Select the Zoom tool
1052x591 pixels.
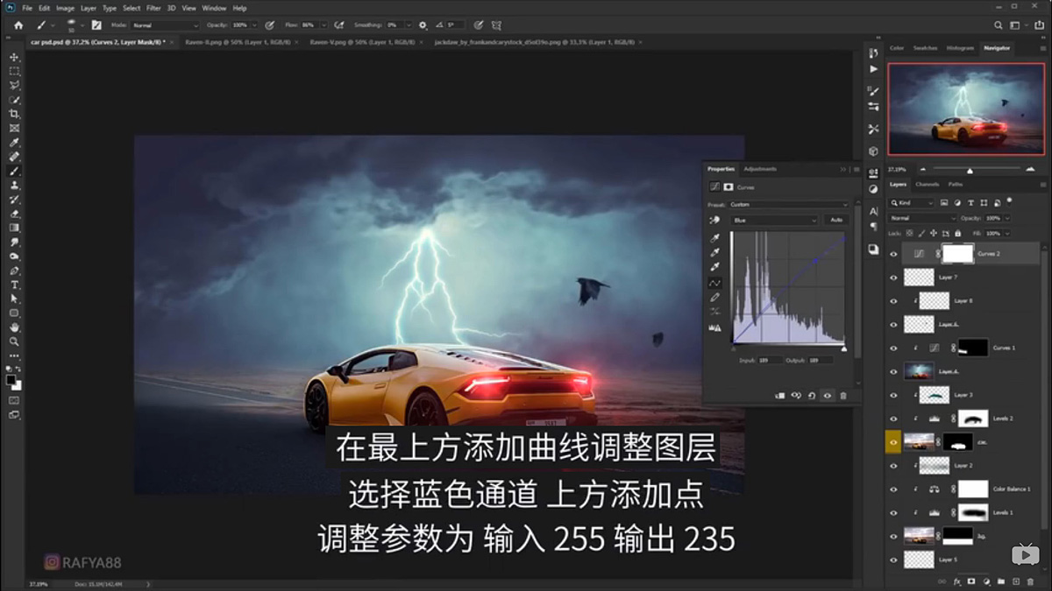click(x=12, y=342)
